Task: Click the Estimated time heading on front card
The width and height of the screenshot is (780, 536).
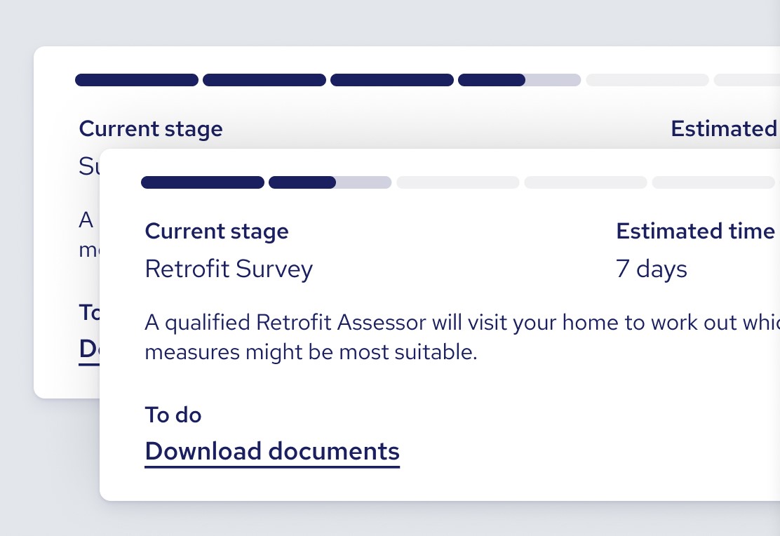Action: click(695, 232)
